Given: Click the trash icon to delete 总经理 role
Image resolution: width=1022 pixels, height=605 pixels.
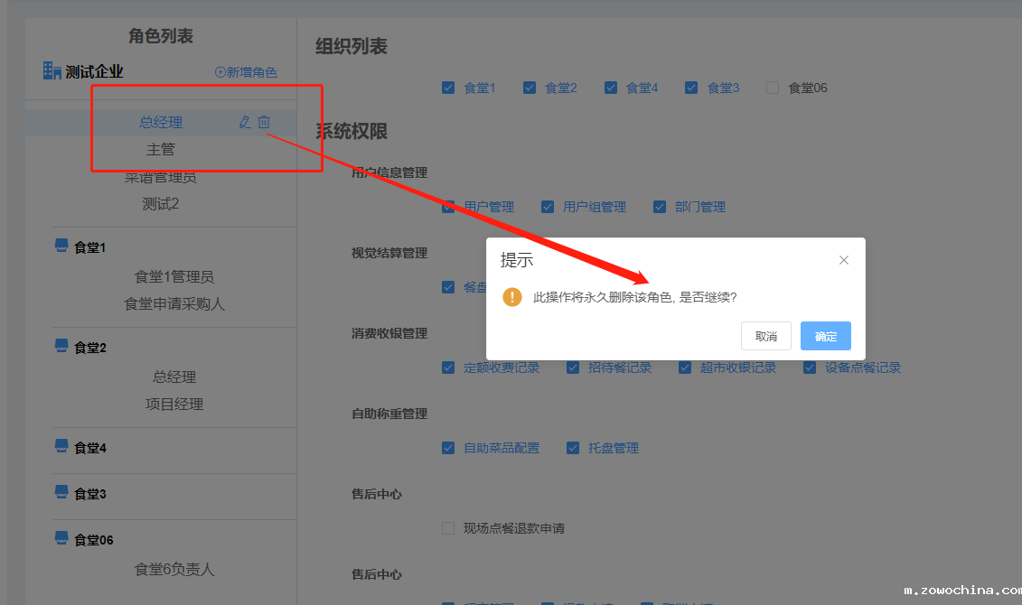Looking at the screenshot, I should (x=262, y=121).
